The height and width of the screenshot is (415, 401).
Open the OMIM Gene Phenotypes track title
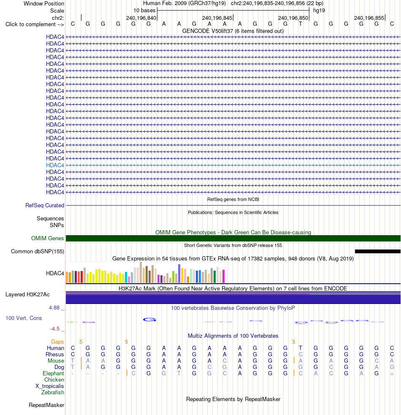(233, 232)
